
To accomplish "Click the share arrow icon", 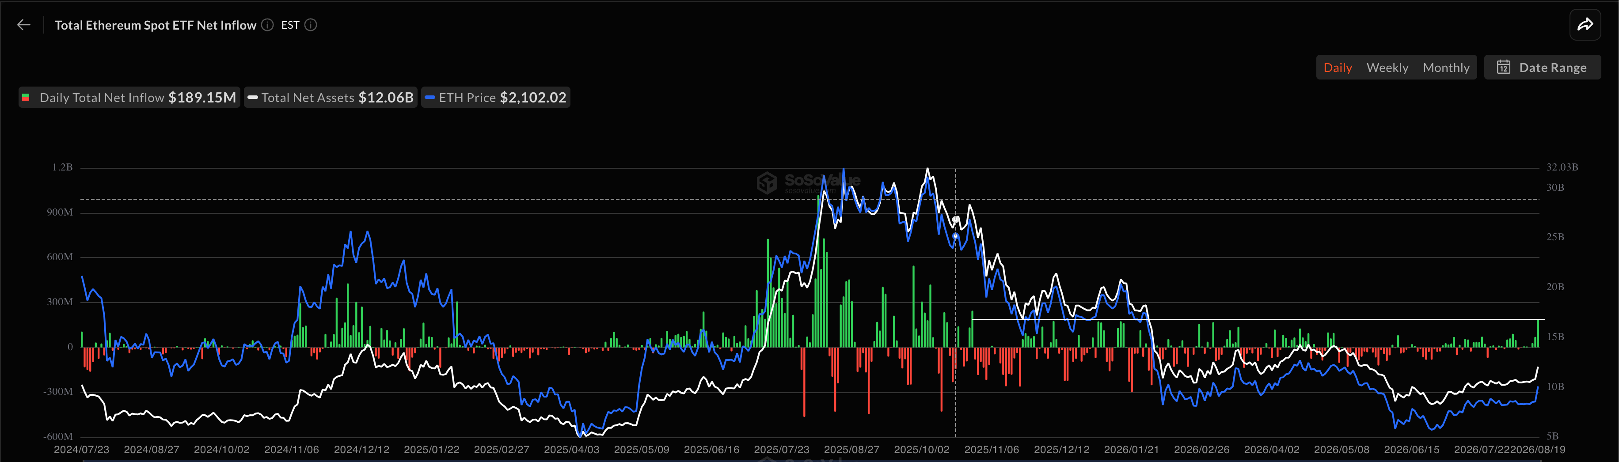I will pyautogui.click(x=1585, y=25).
